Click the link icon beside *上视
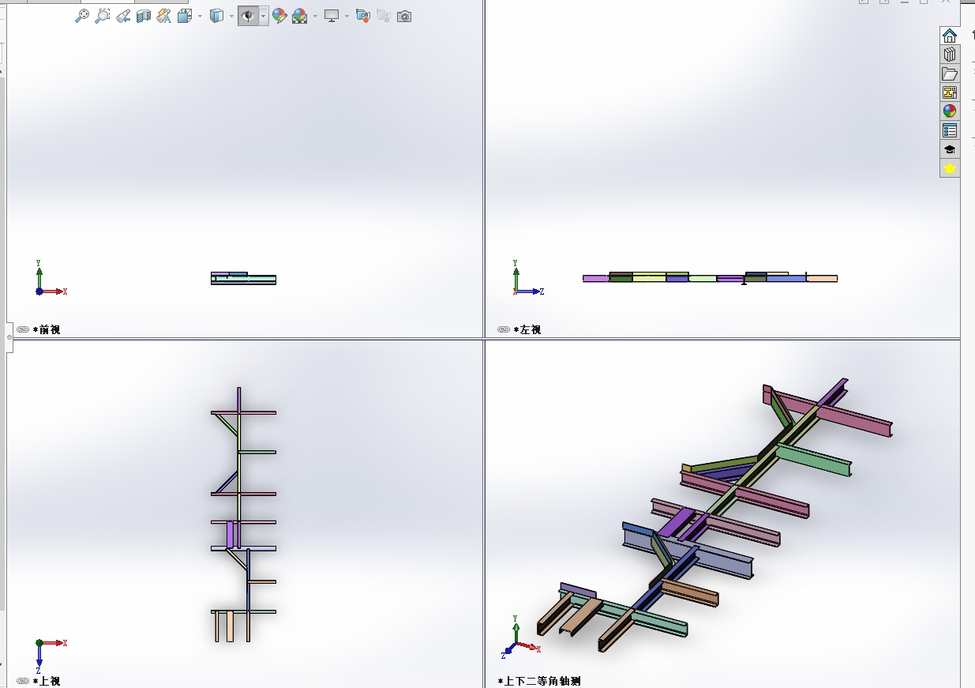The height and width of the screenshot is (688, 975). pyautogui.click(x=23, y=681)
